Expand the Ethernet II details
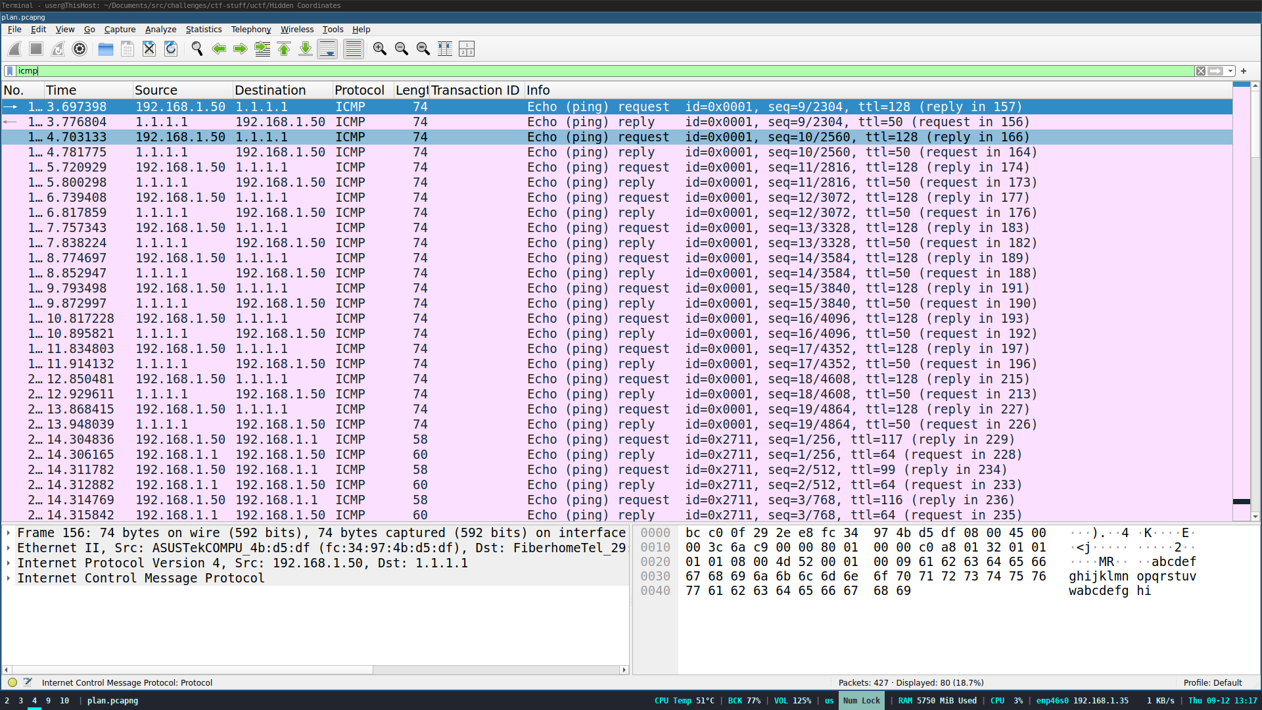The height and width of the screenshot is (710, 1262). point(9,548)
